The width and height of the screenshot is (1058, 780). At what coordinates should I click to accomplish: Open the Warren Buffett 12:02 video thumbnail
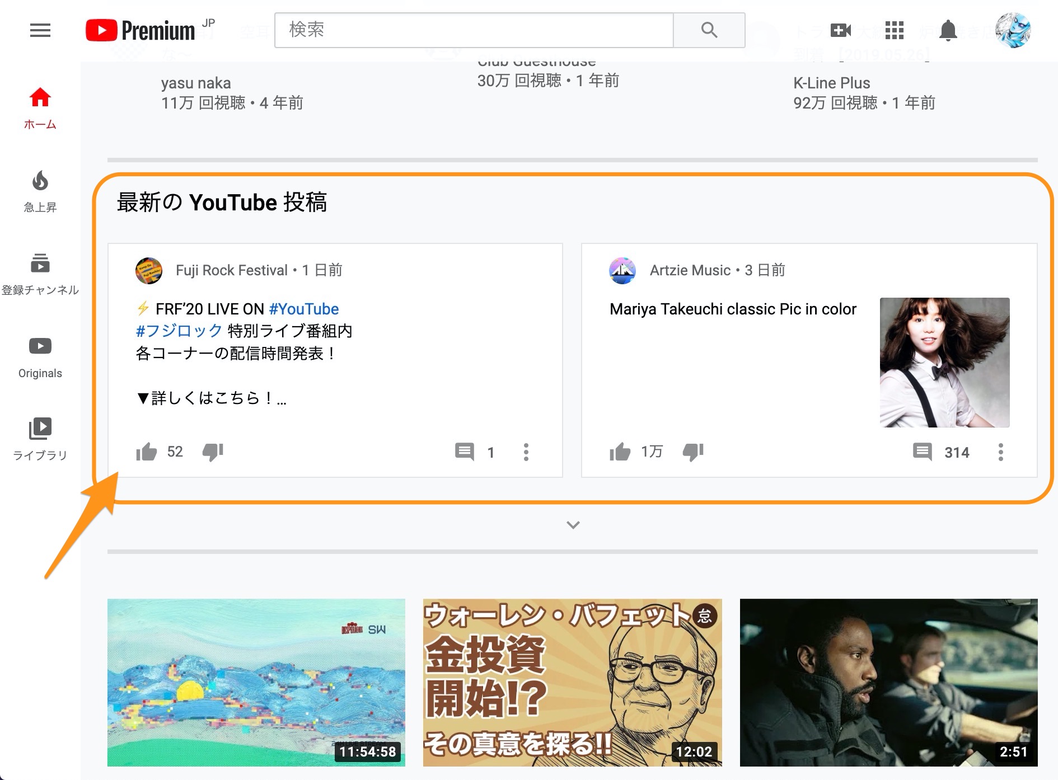click(572, 683)
